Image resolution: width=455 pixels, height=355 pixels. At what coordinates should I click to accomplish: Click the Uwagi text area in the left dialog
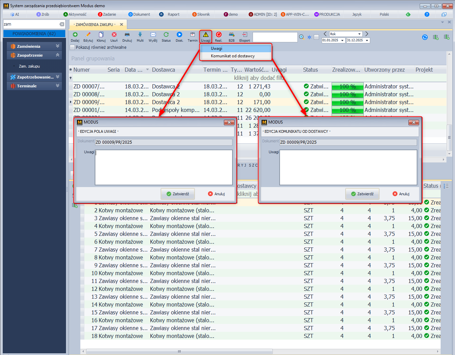tap(163, 167)
